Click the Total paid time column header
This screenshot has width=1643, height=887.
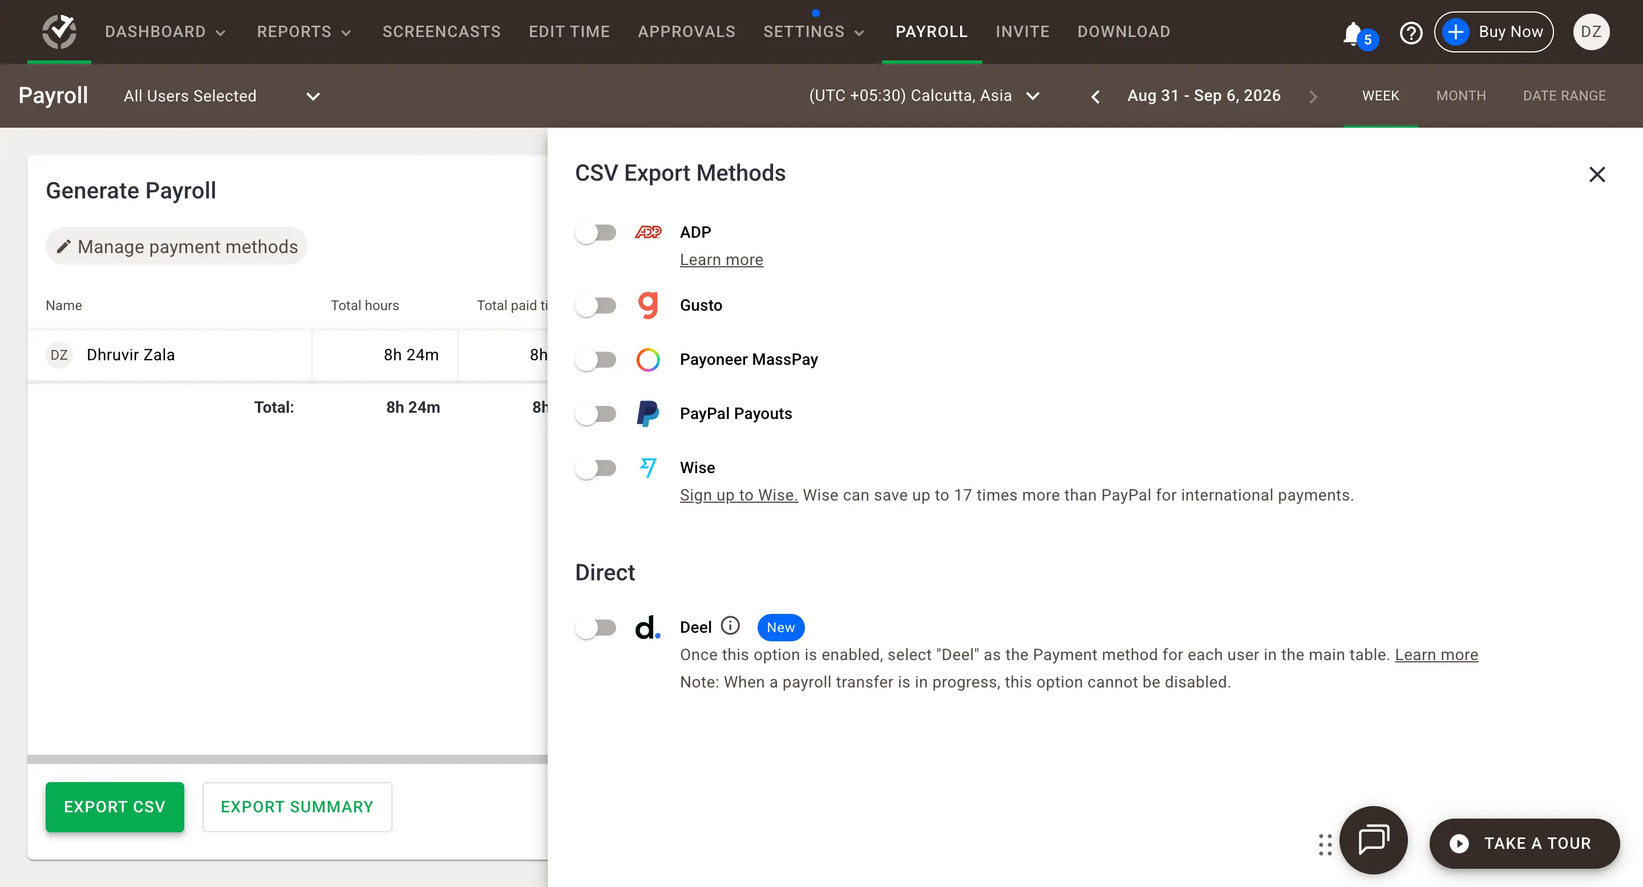pyautogui.click(x=512, y=305)
